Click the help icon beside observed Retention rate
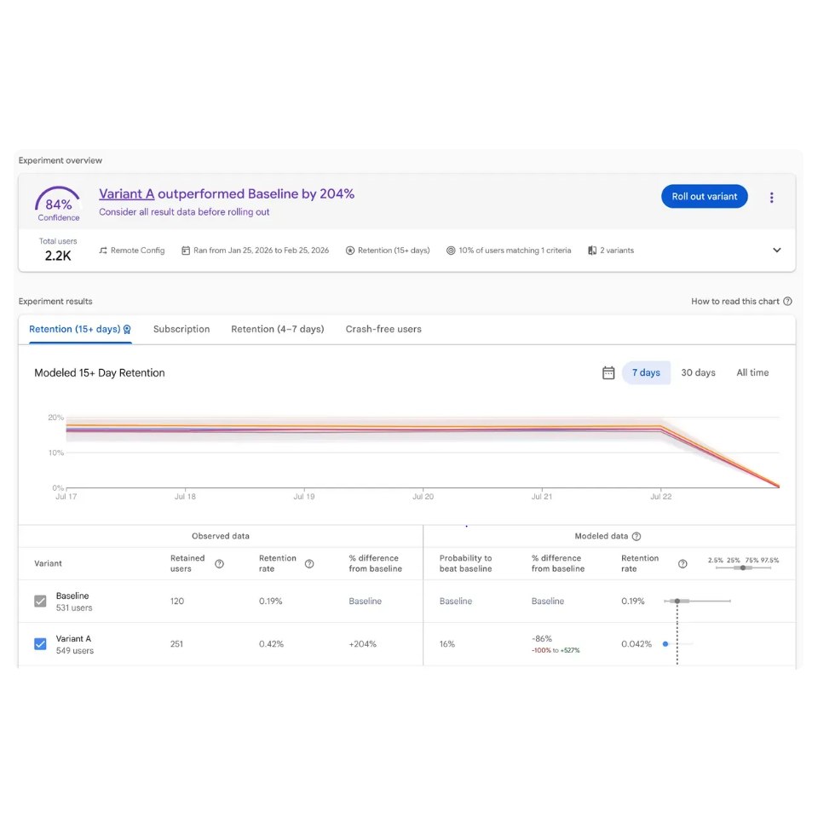The image size is (818, 818). (309, 564)
